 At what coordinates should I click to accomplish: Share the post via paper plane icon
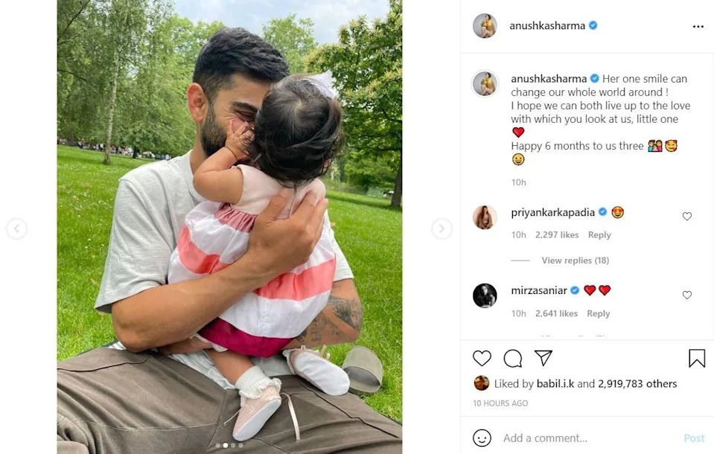(x=544, y=358)
